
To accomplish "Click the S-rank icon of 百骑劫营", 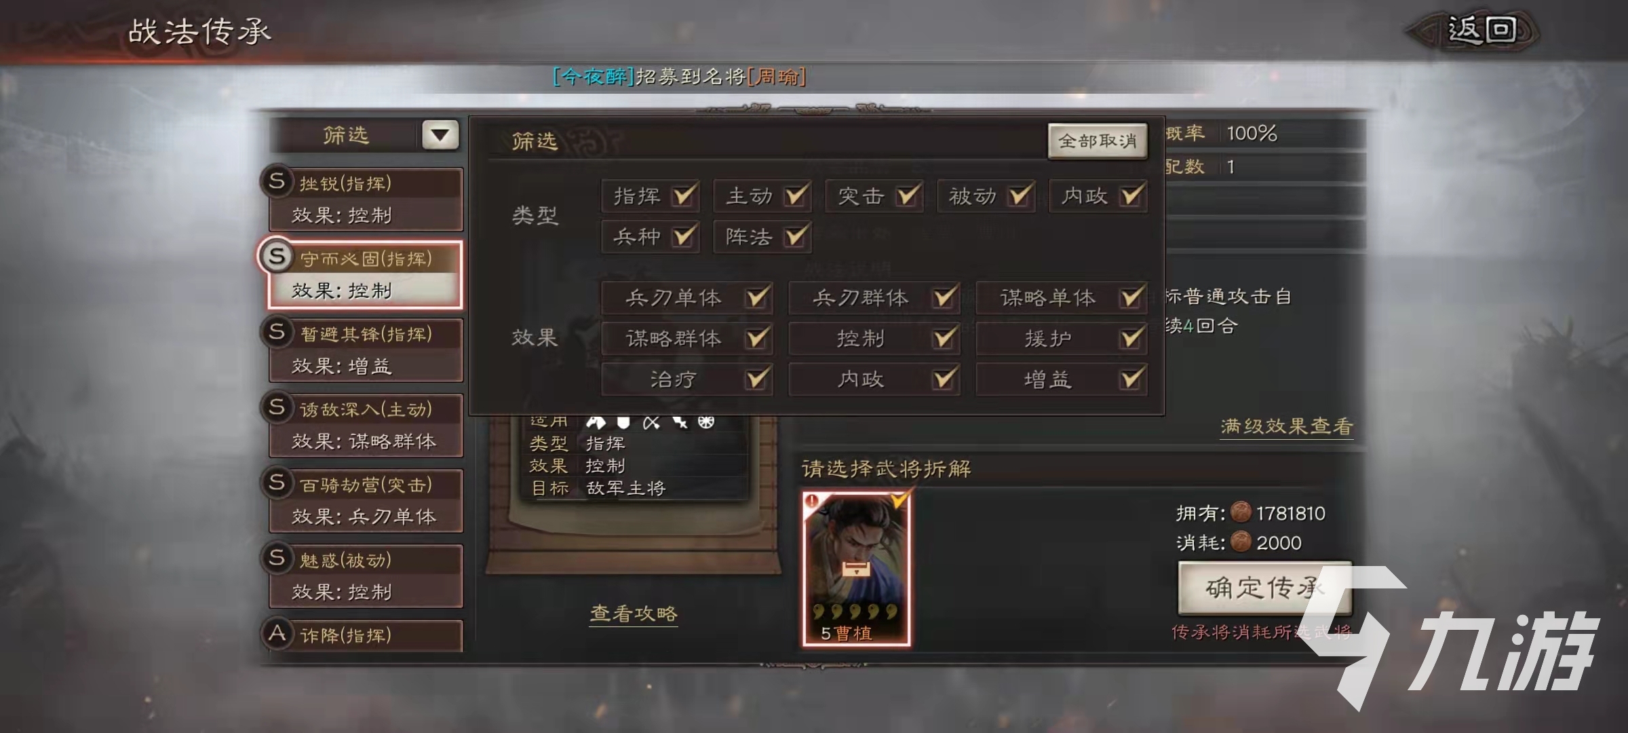I will coord(277,482).
